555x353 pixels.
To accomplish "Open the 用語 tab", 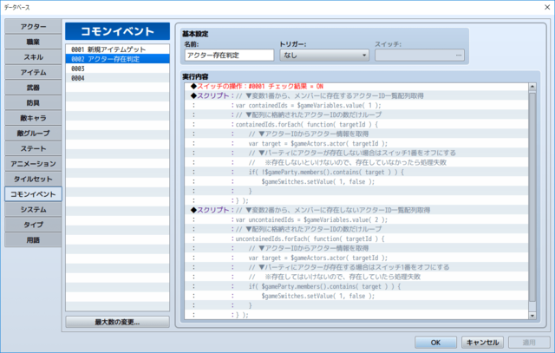I will [x=33, y=239].
